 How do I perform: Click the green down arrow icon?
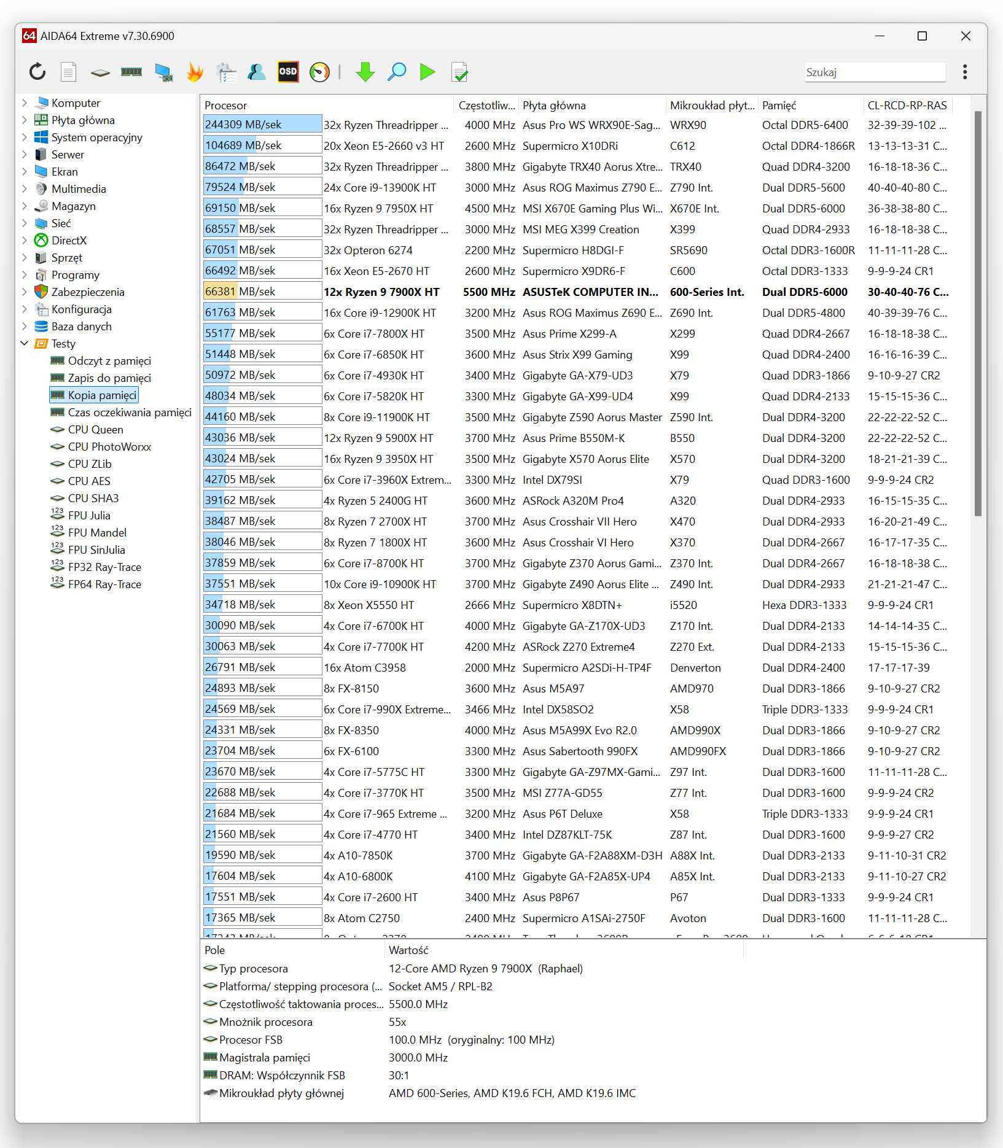365,72
